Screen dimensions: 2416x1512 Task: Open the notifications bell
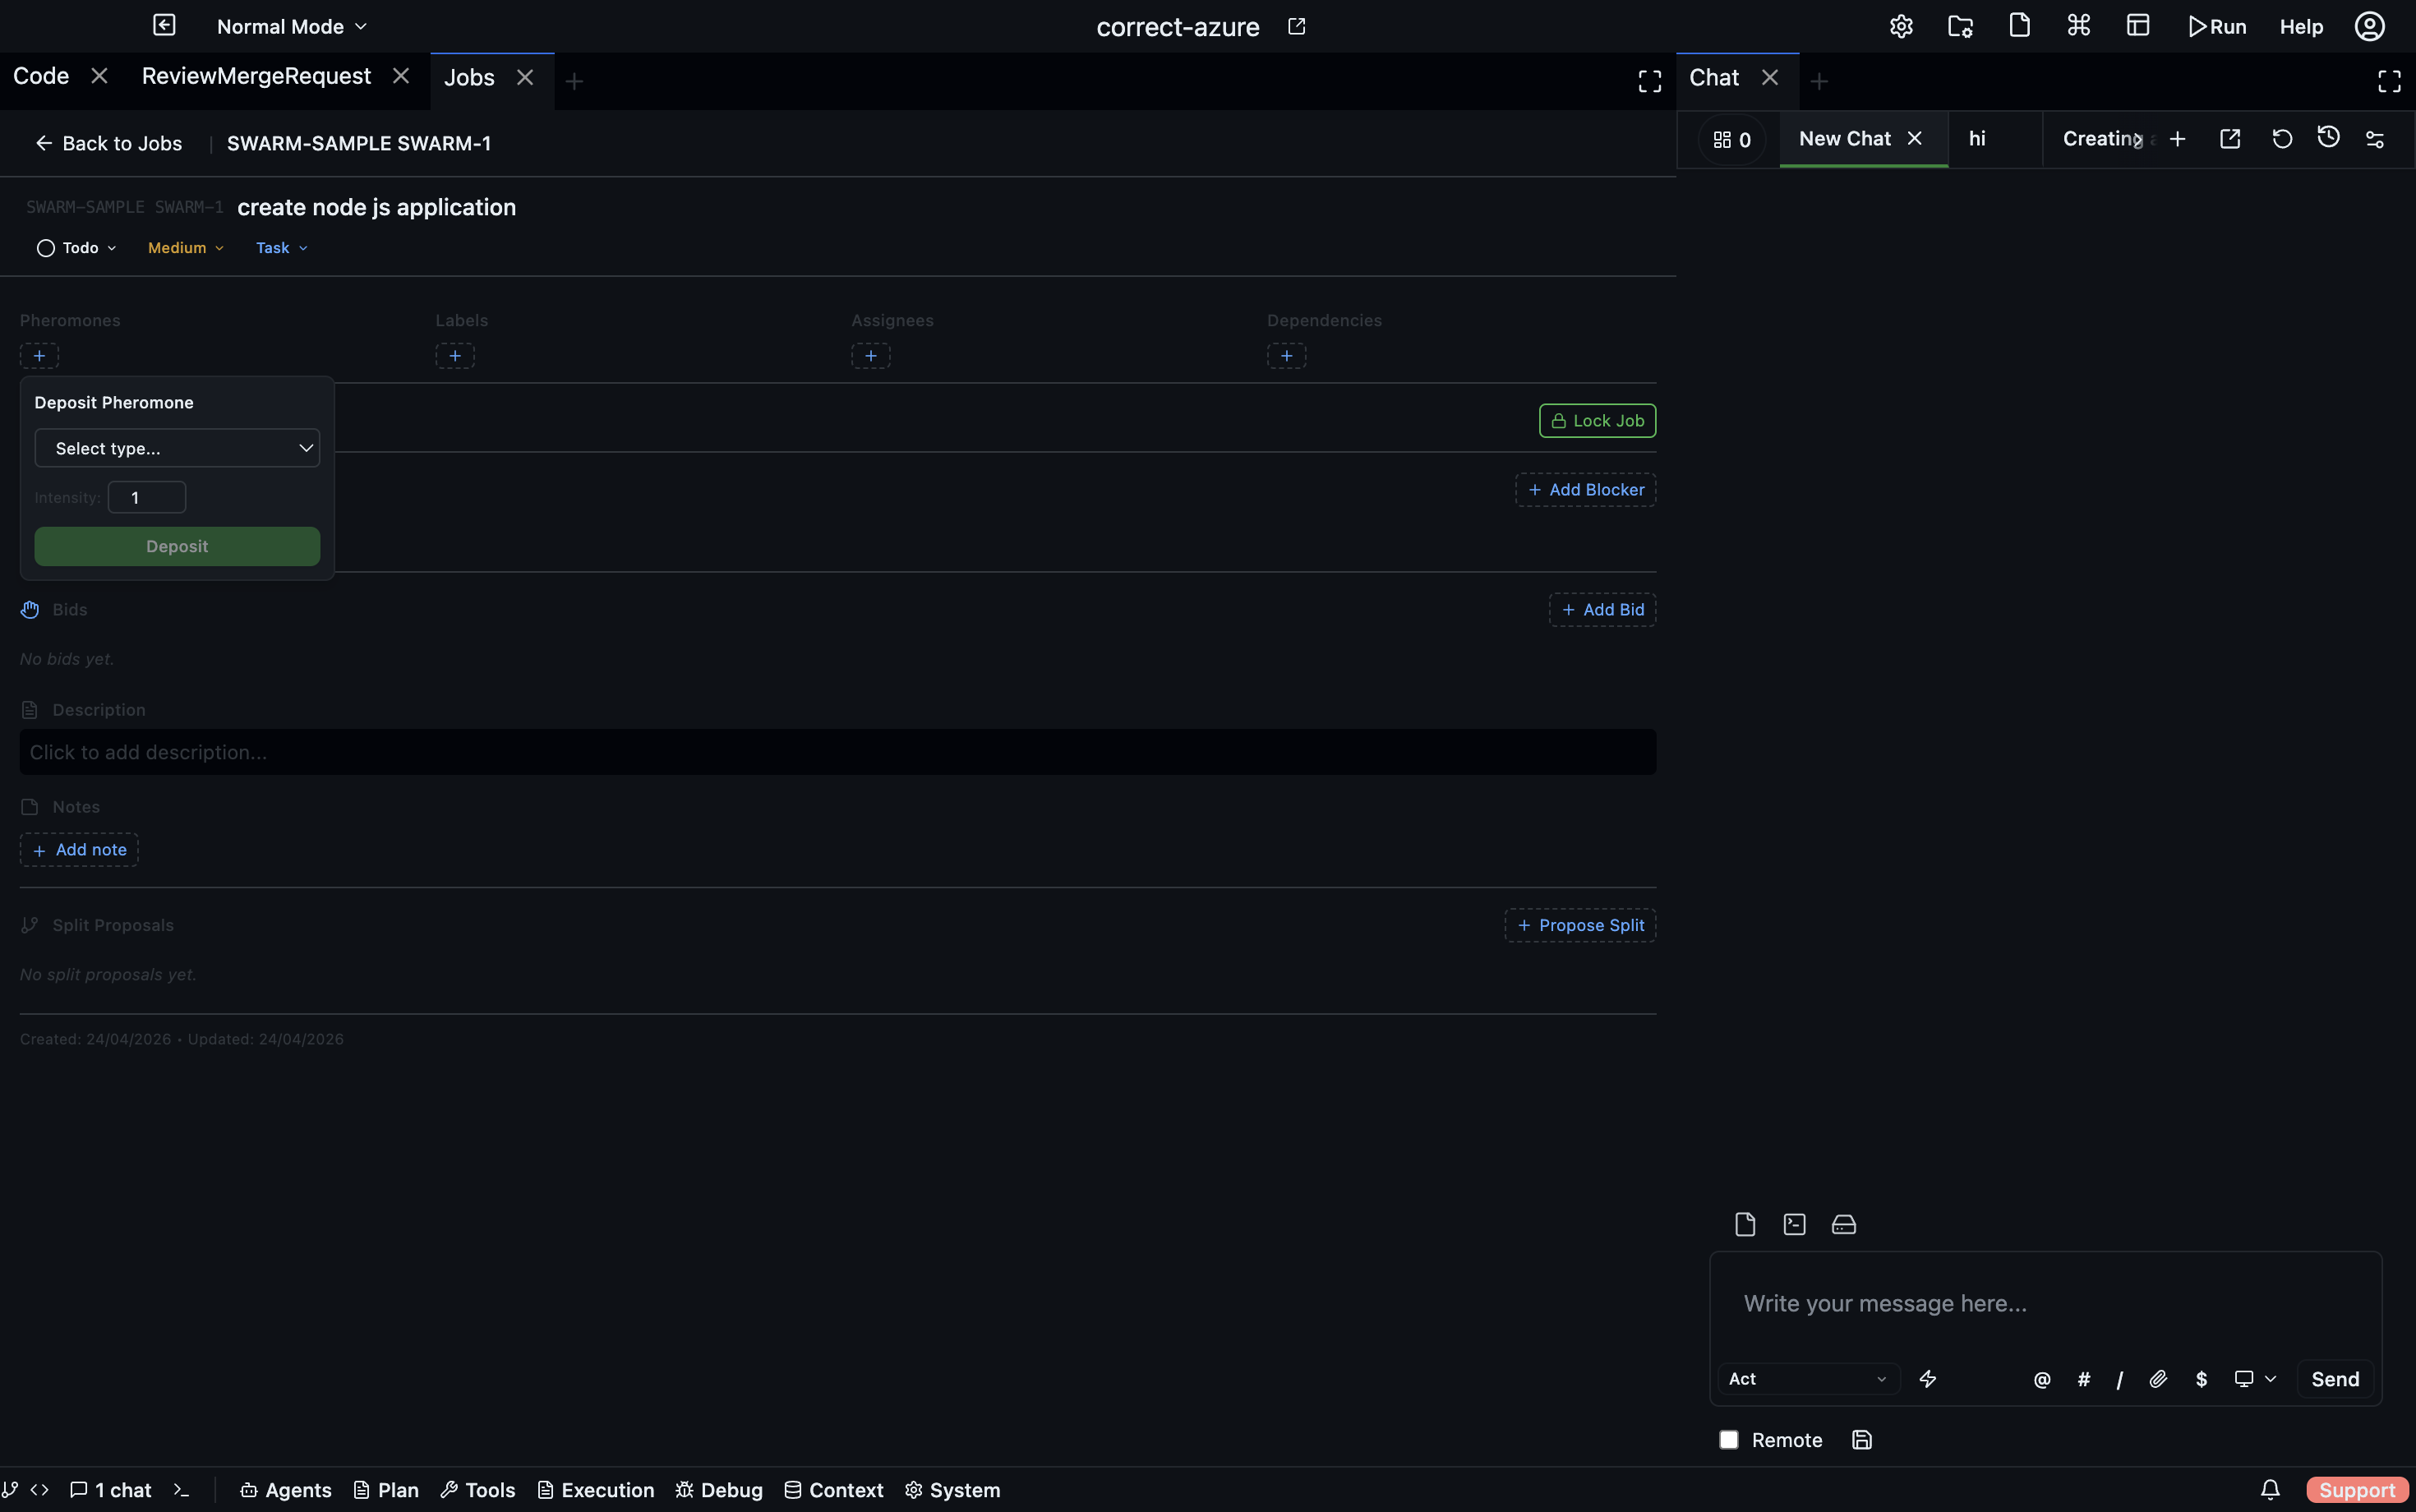click(2270, 1489)
